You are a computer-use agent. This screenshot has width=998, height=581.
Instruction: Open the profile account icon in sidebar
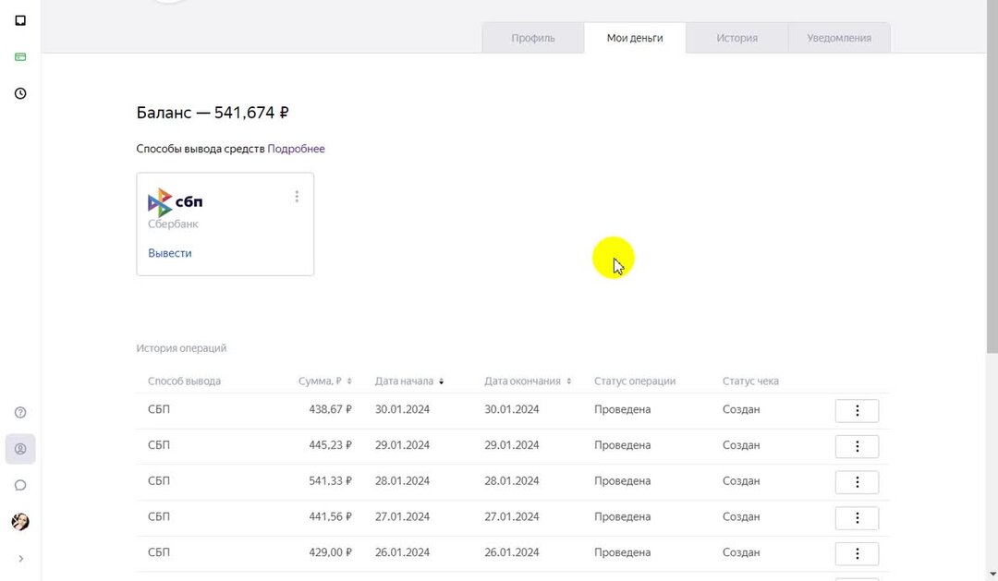[x=20, y=449]
